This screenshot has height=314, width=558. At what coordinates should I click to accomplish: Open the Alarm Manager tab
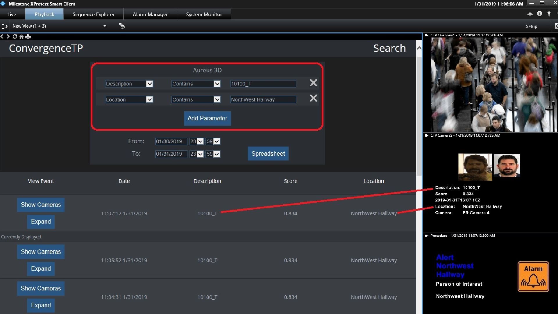click(x=150, y=14)
